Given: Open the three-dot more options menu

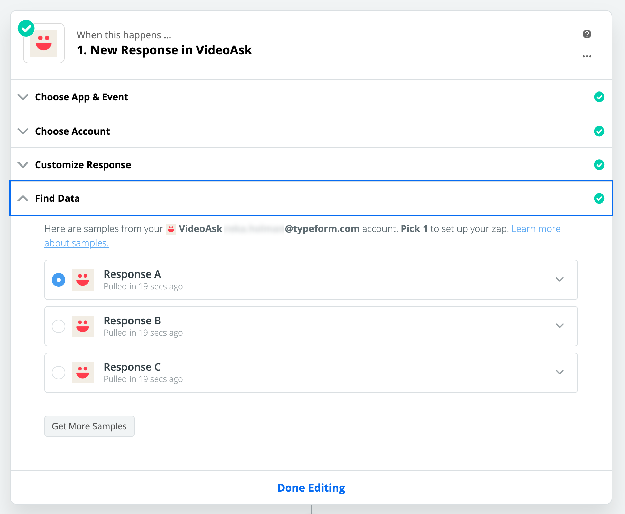Looking at the screenshot, I should point(587,56).
